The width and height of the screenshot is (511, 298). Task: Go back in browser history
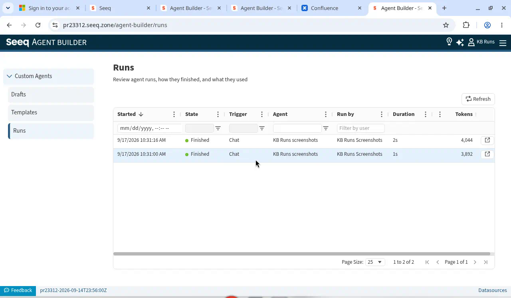click(x=9, y=25)
